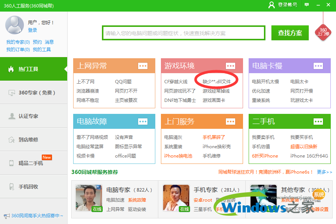
Task: Expand 游戏环境 category with the ellipsis button
Action: click(230, 66)
